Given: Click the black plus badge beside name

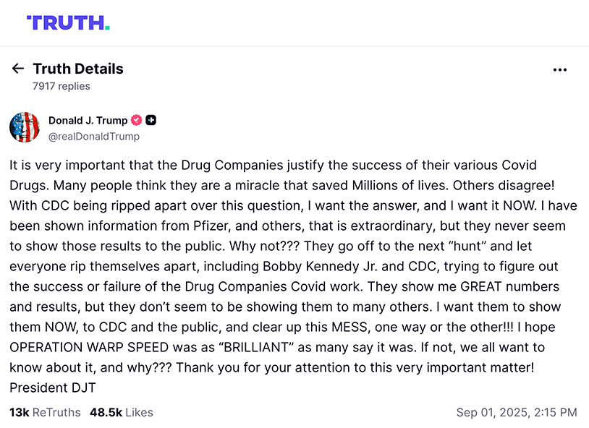Looking at the screenshot, I should [x=151, y=120].
